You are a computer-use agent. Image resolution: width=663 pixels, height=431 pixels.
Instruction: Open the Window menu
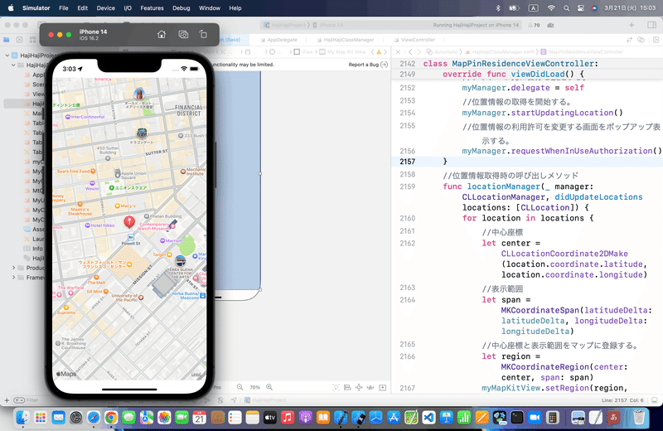tap(210, 8)
